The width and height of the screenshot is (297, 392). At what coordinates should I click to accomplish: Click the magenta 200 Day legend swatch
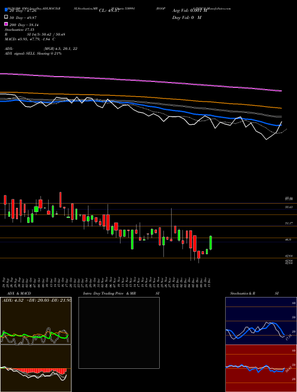pyautogui.click(x=7, y=24)
